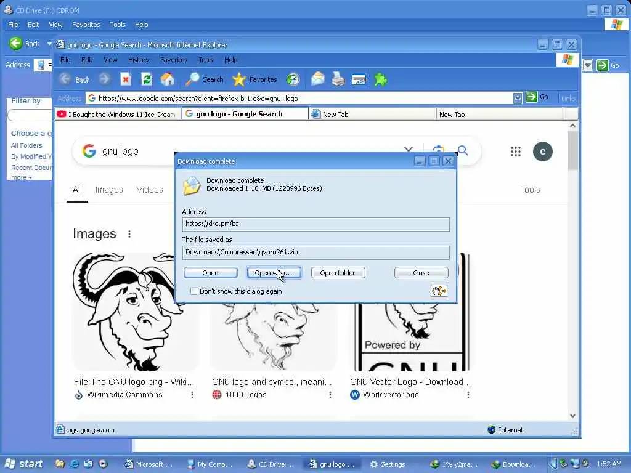Open the File menu in Internet Explorer
The image size is (631, 473).
coord(65,60)
